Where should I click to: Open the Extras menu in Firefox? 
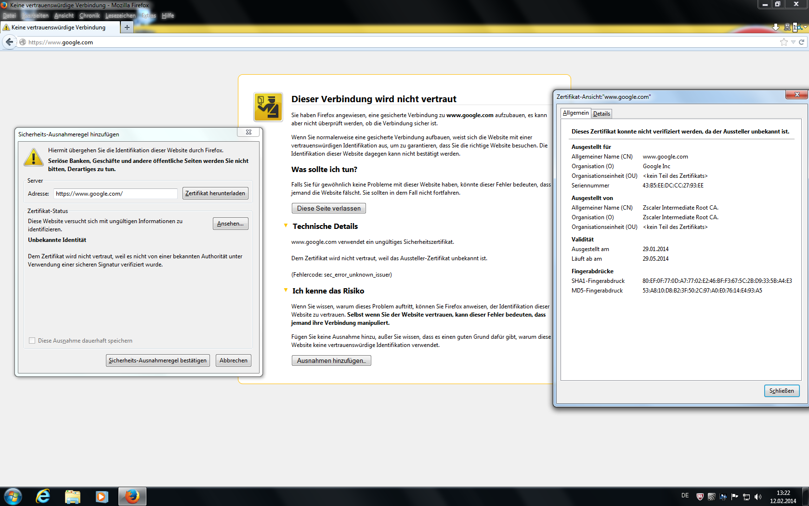(x=148, y=15)
